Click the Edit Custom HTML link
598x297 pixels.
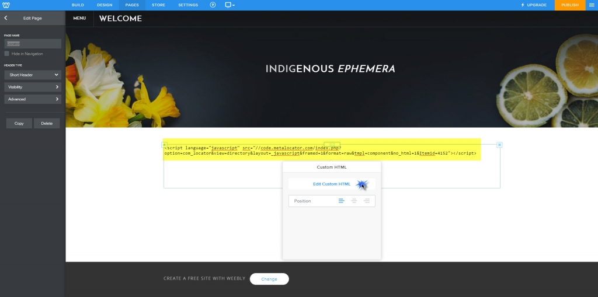coord(332,184)
